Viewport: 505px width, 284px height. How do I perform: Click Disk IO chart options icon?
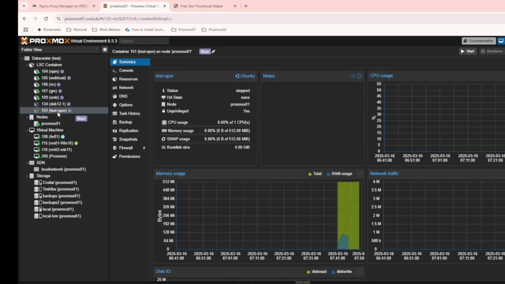click(359, 272)
